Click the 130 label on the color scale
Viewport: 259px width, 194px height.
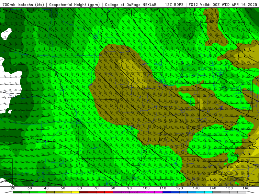(196, 188)
